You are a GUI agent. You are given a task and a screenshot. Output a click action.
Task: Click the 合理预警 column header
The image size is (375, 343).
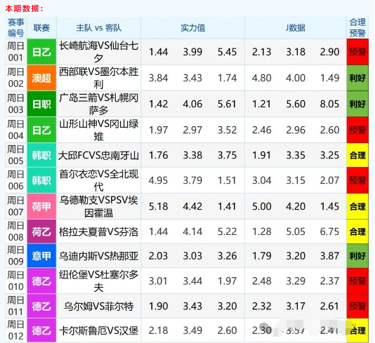(x=357, y=28)
